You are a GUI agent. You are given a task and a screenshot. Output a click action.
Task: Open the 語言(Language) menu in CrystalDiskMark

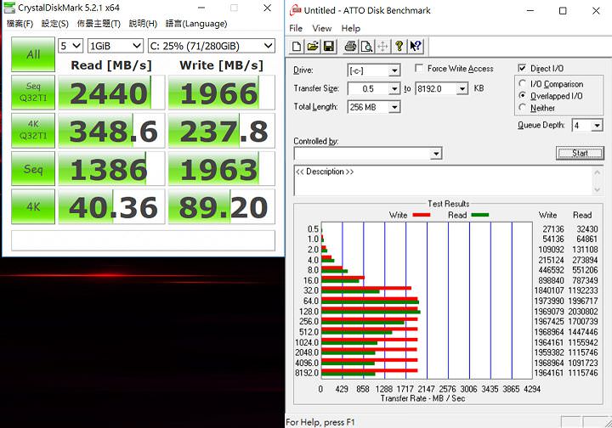195,24
